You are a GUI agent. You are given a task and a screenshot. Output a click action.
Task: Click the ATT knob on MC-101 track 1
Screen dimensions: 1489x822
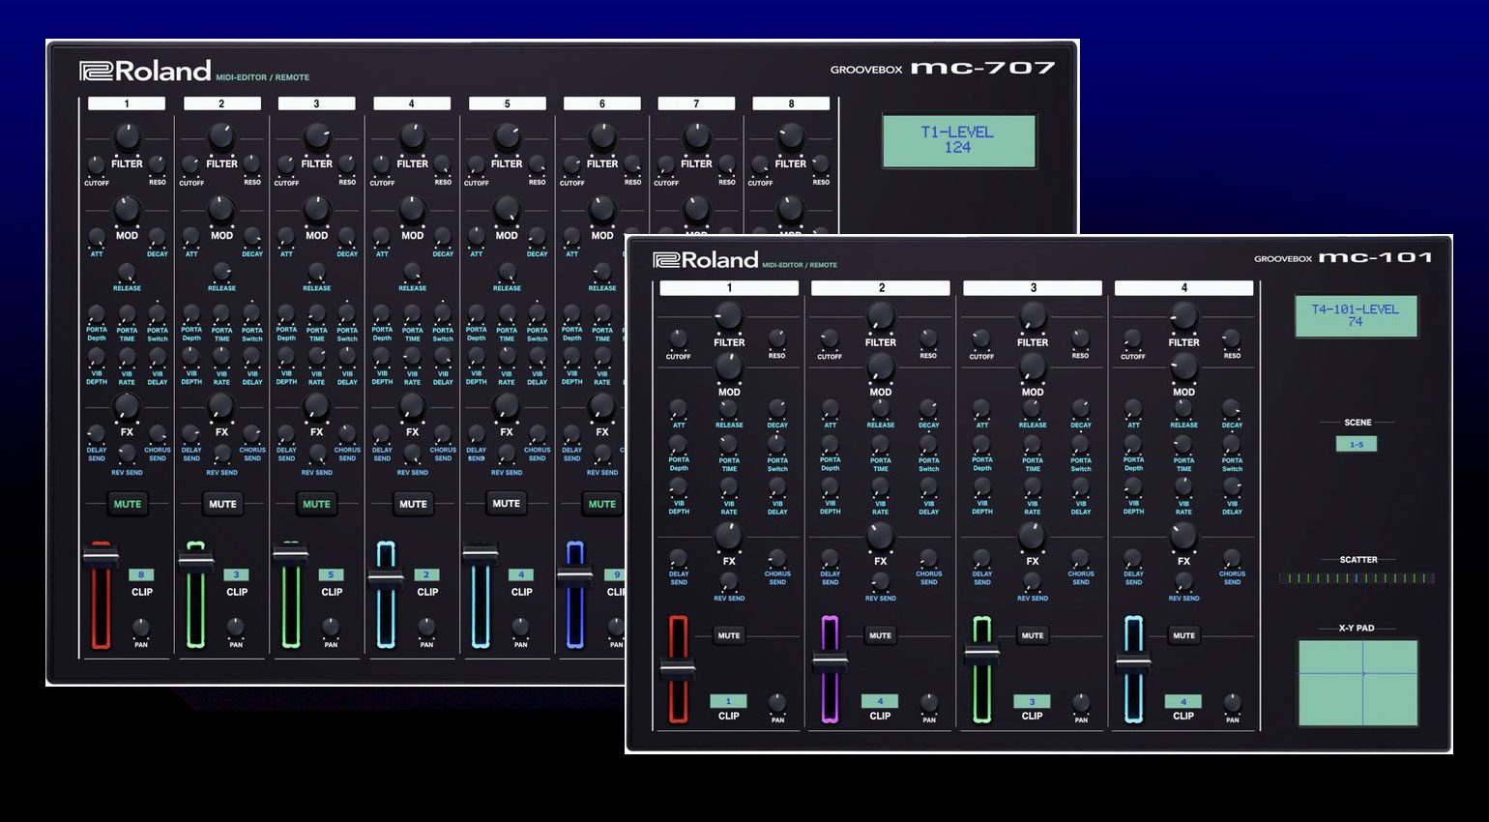tap(679, 409)
